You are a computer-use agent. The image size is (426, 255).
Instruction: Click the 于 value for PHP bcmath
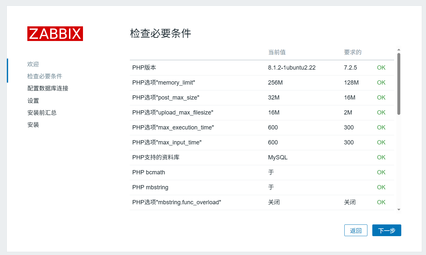[x=271, y=172]
